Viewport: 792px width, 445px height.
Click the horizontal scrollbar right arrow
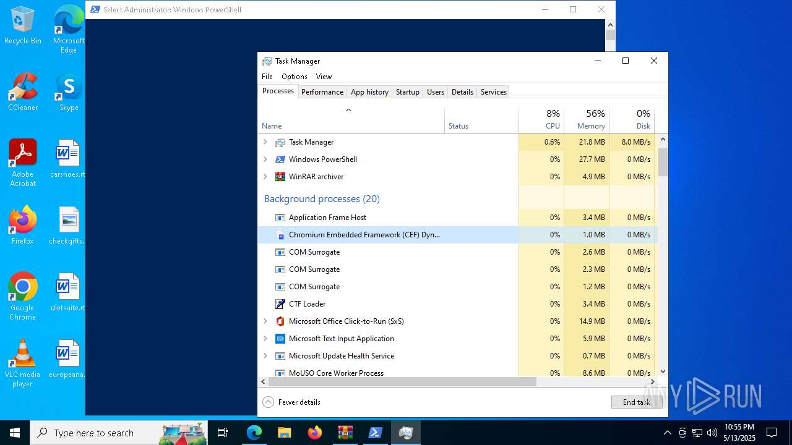[652, 382]
